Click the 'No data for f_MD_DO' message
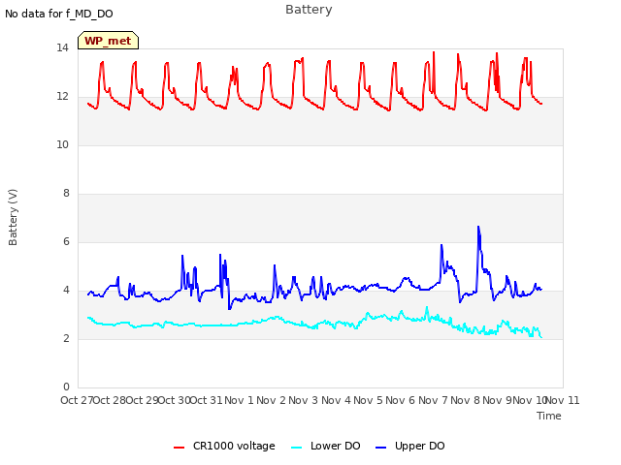This screenshot has width=621, height=465. [x=59, y=14]
